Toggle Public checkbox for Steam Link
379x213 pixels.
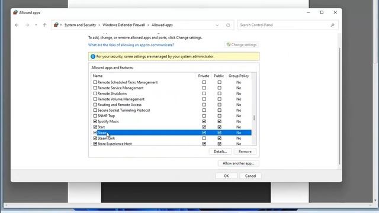(220, 138)
